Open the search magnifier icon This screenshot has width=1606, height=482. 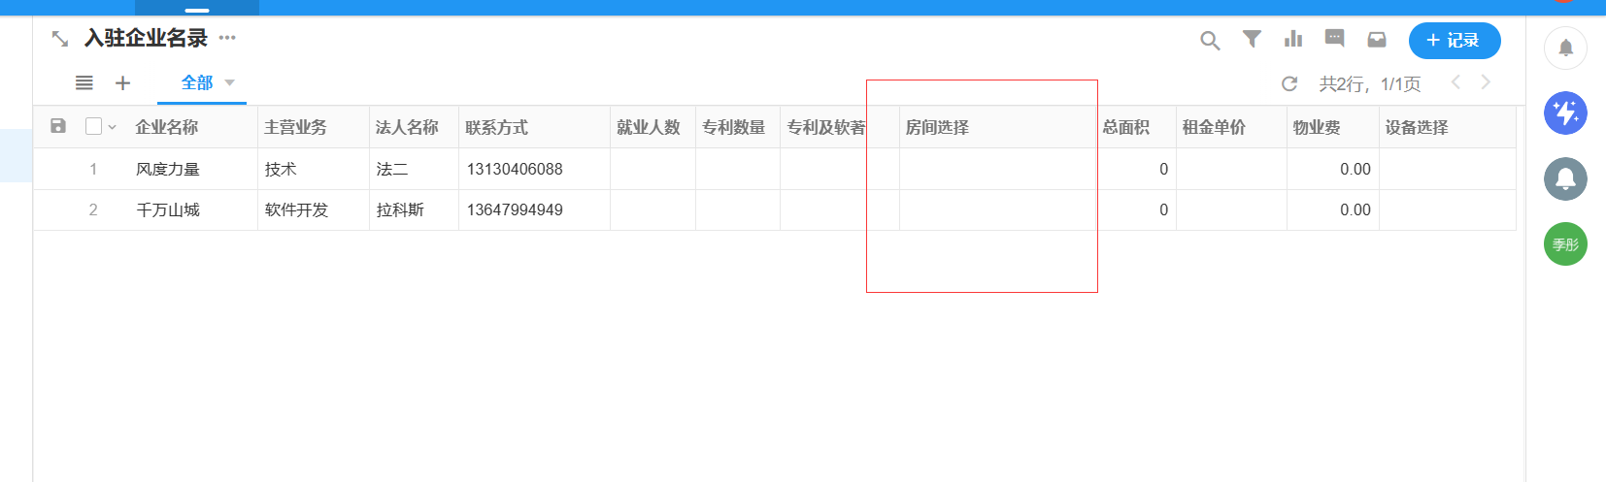coord(1210,41)
